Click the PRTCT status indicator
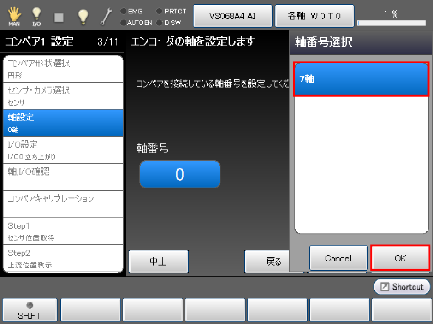The height and width of the screenshot is (324, 433). 171,11
